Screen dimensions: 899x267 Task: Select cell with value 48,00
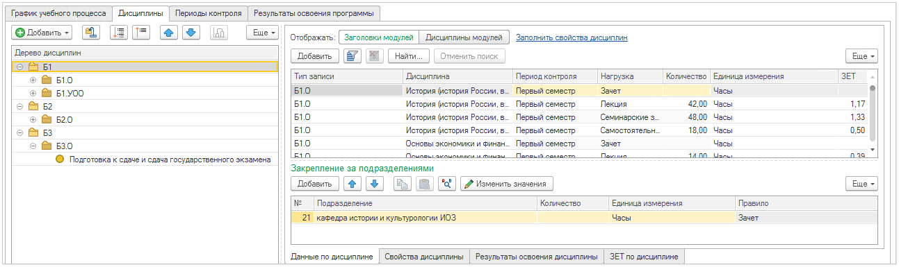pos(686,117)
